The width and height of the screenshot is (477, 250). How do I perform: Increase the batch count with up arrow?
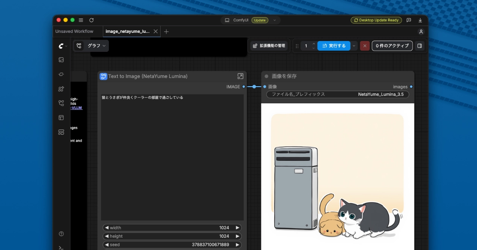point(314,43)
